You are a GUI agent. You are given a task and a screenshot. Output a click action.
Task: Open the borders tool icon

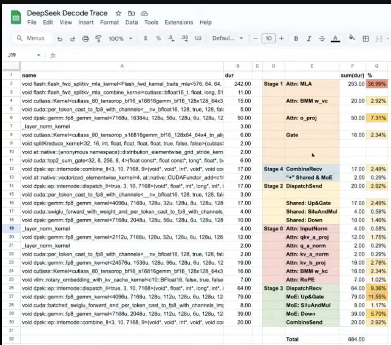366,38
